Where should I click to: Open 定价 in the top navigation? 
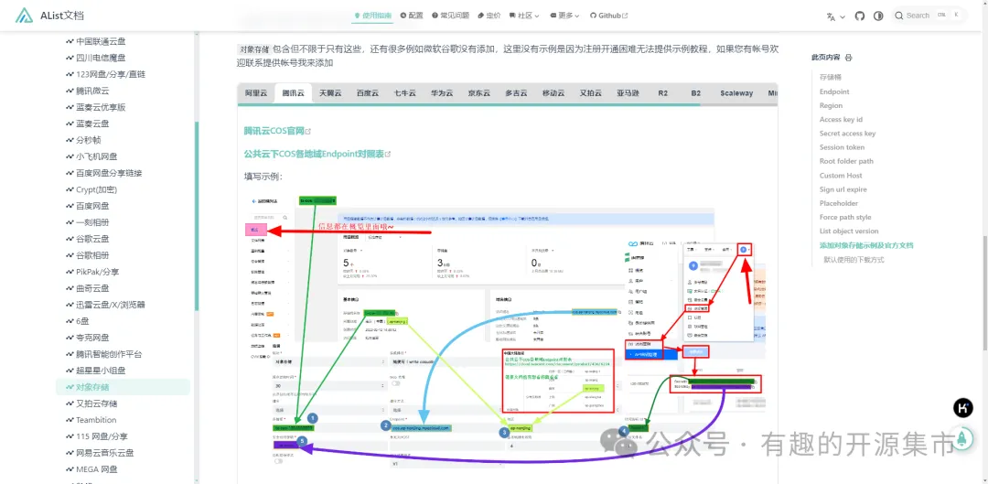[489, 16]
